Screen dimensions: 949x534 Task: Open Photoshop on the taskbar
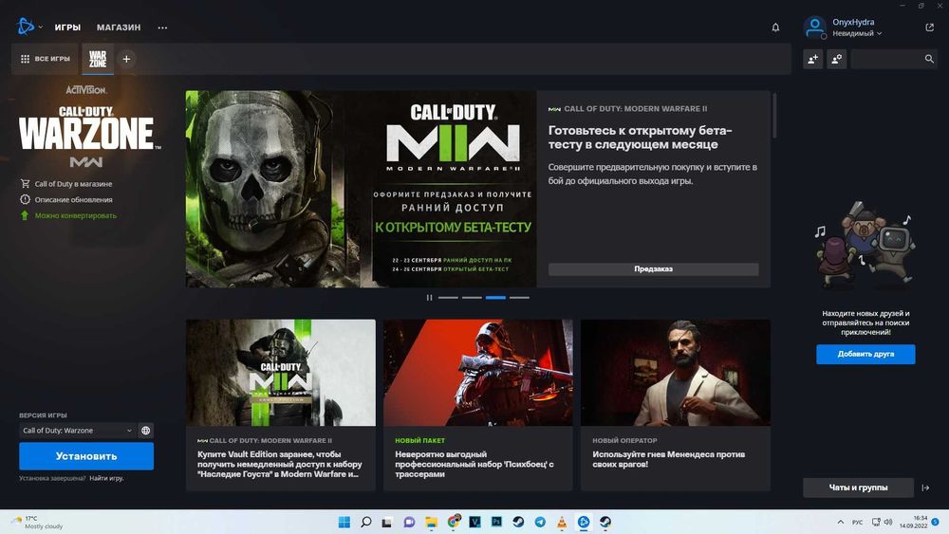(497, 522)
